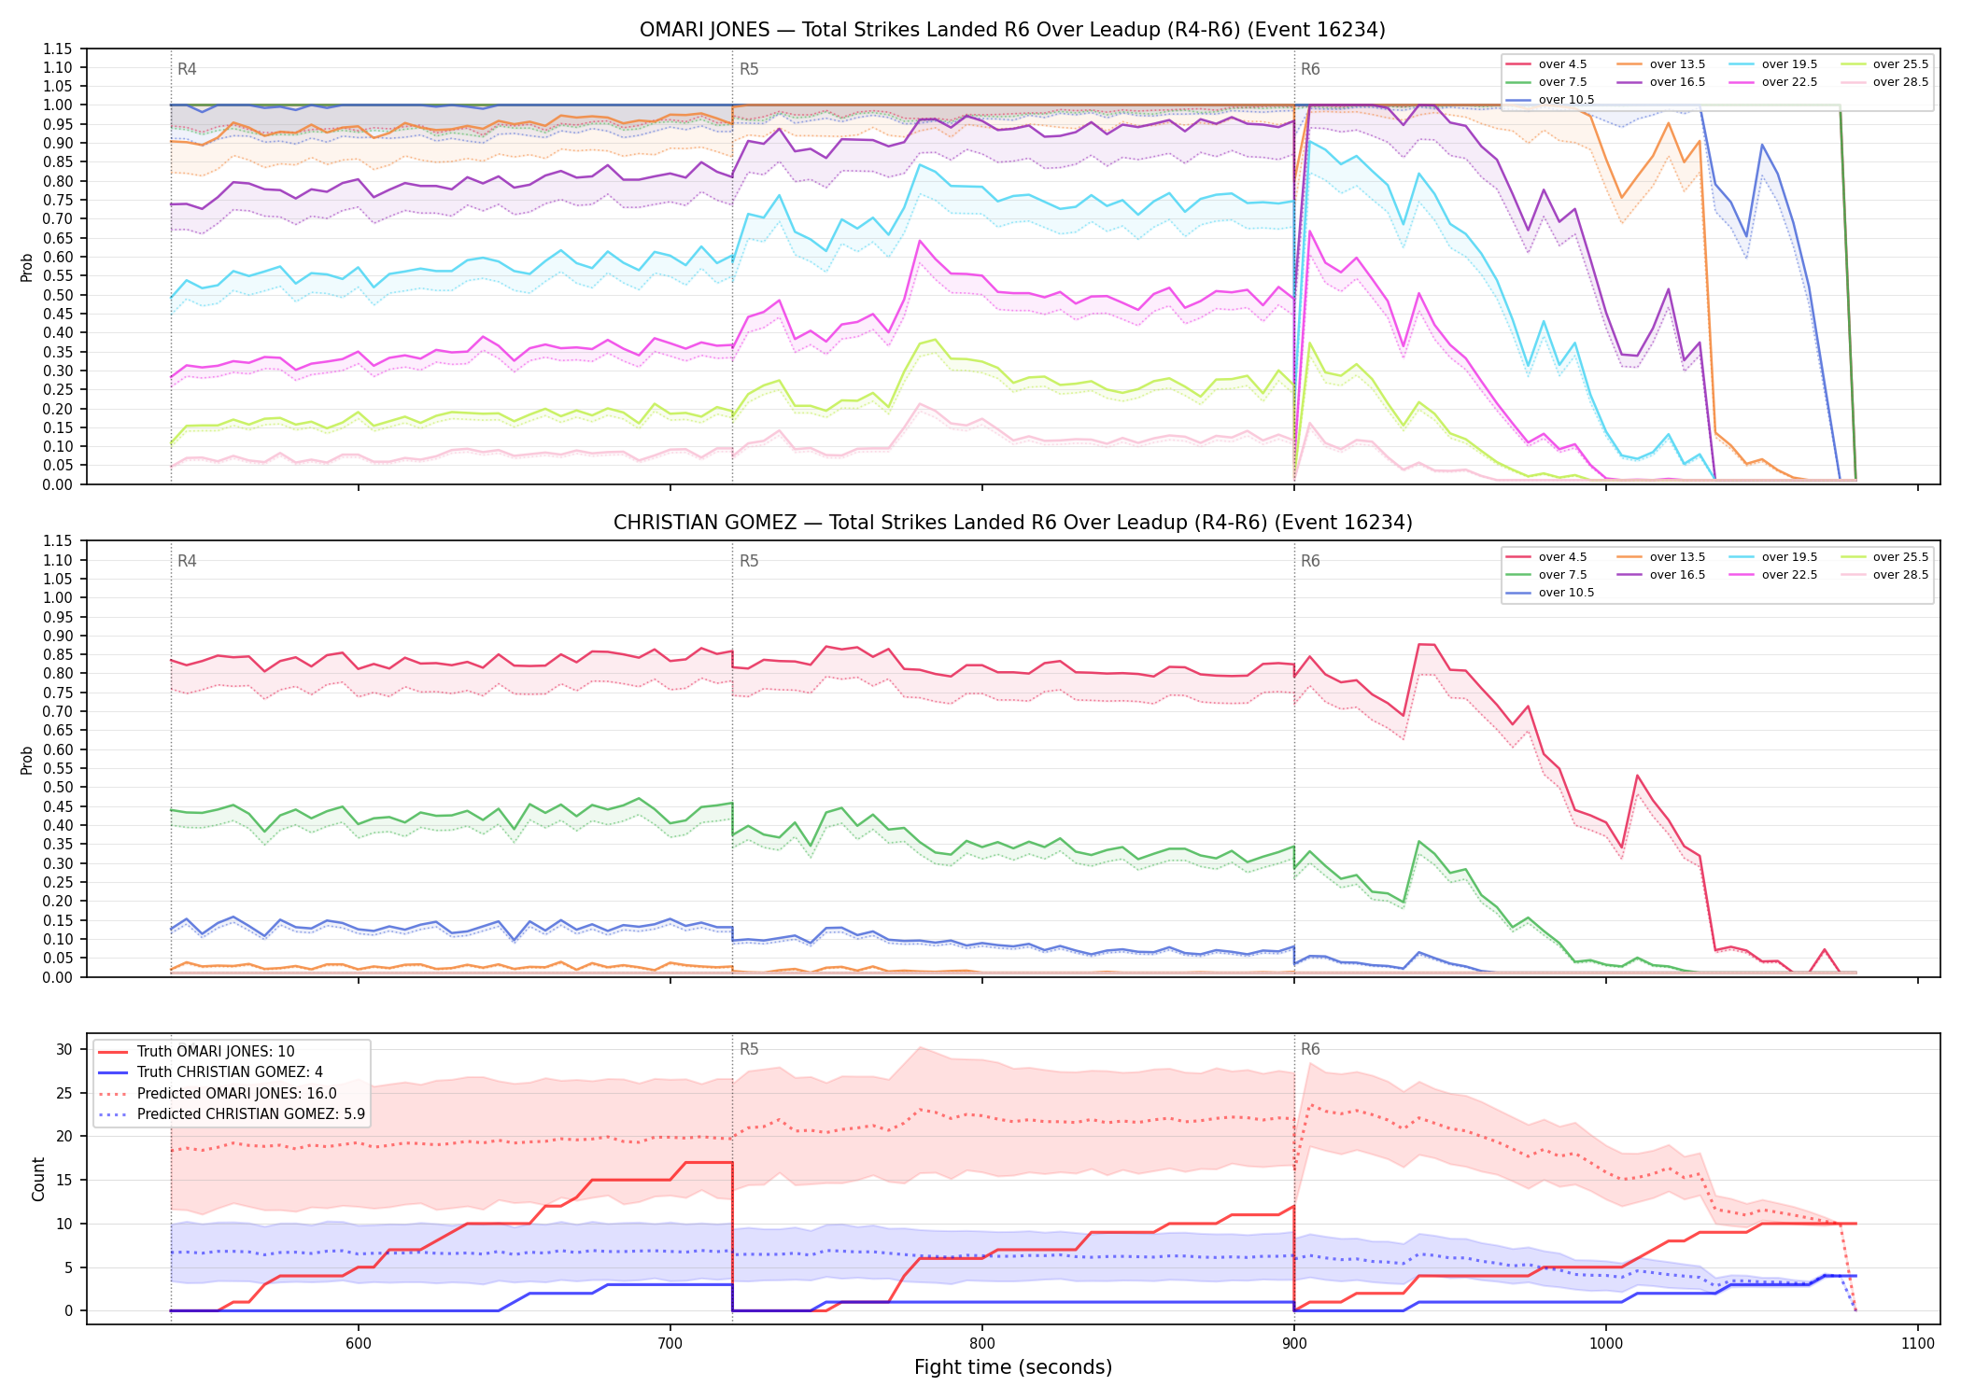Click the 1100 tick label on the time axis
The height and width of the screenshot is (1400, 1961).
(x=1918, y=1343)
